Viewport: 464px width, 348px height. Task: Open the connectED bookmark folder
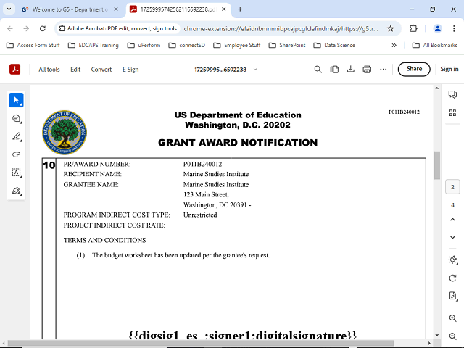pyautogui.click(x=187, y=45)
